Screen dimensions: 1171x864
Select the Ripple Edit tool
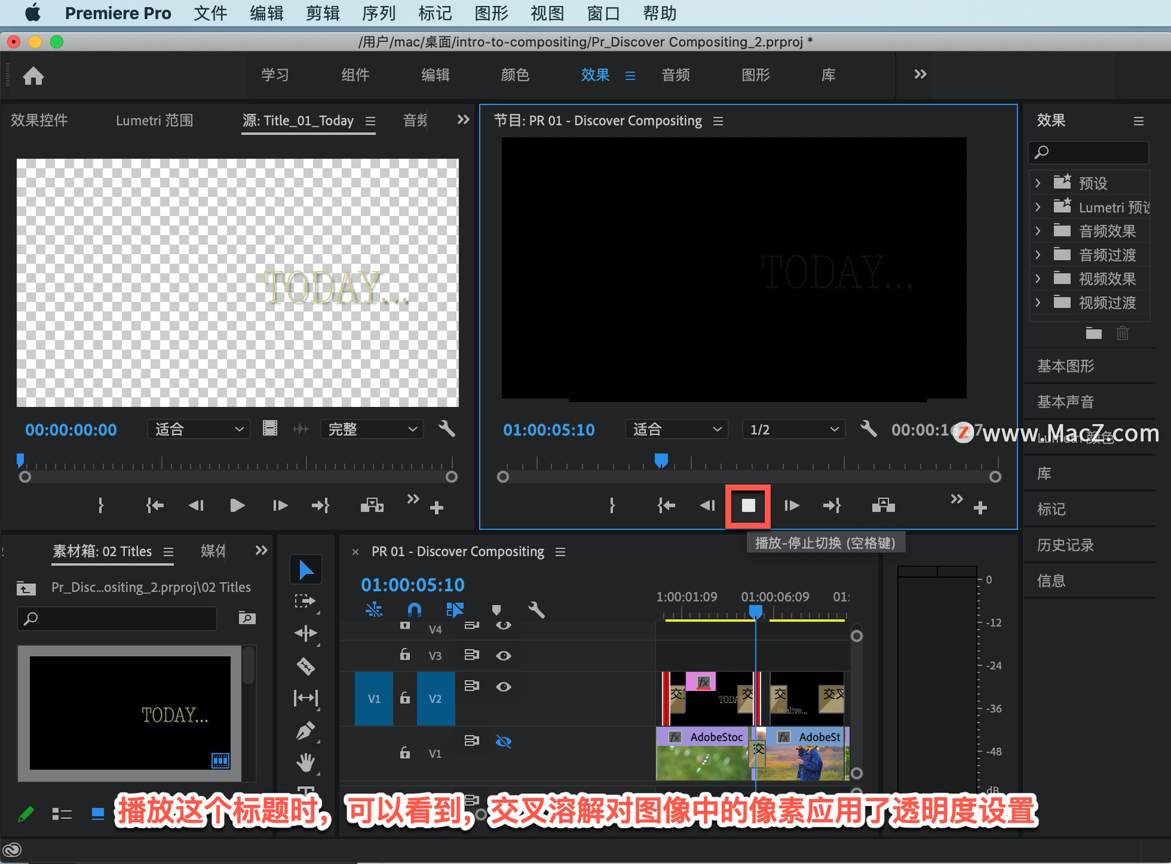click(x=306, y=634)
